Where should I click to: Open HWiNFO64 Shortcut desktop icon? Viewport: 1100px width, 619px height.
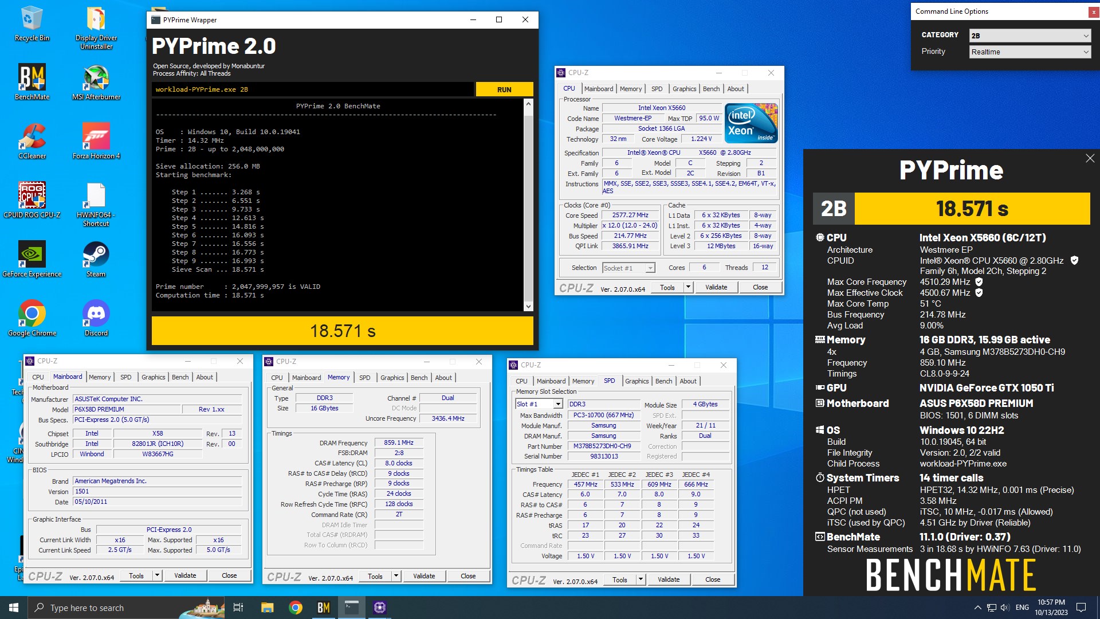(x=96, y=205)
